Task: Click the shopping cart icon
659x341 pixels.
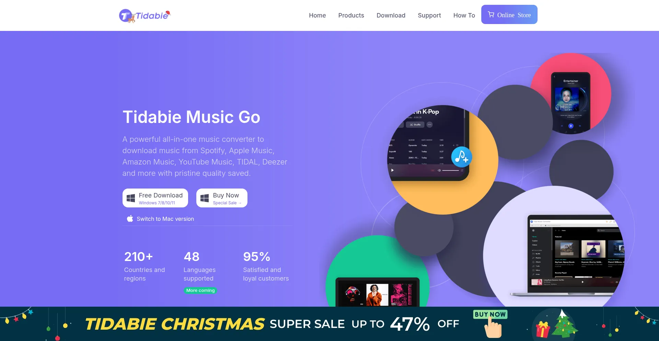Action: coord(491,14)
